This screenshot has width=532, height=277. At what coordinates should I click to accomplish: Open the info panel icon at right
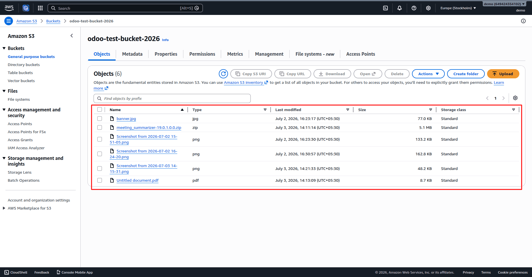coord(523,21)
